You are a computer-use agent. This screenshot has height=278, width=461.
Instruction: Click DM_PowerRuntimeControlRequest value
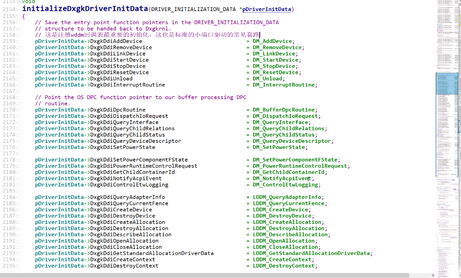pos(300,166)
